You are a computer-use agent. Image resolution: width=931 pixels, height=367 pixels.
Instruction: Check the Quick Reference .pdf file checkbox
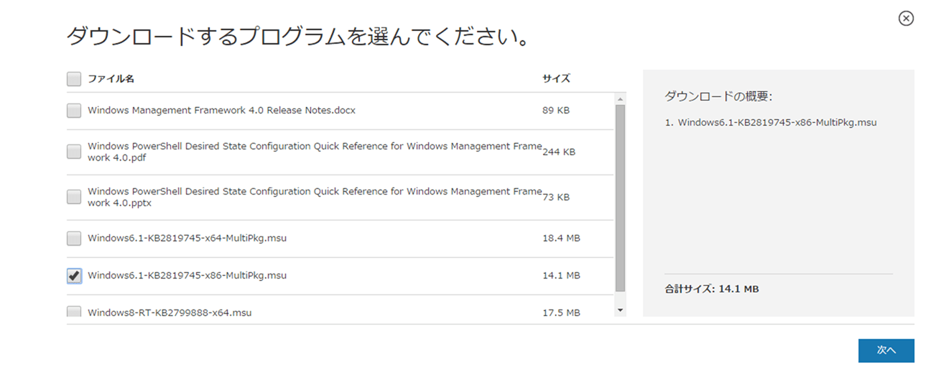(x=74, y=152)
